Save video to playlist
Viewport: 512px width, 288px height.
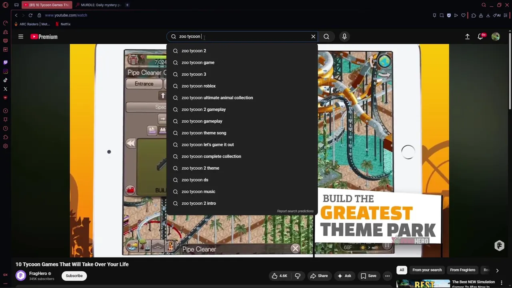click(368, 276)
